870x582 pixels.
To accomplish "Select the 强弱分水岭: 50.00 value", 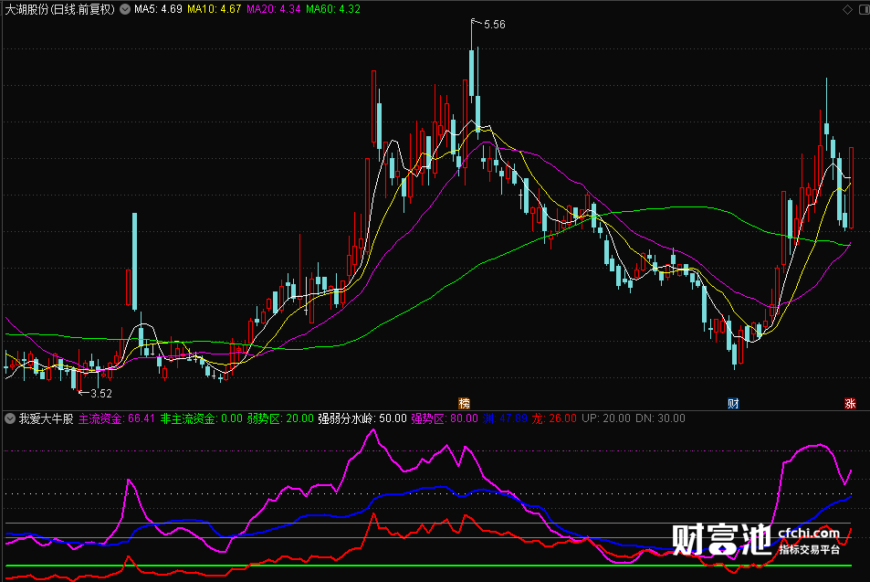I will click(x=362, y=418).
